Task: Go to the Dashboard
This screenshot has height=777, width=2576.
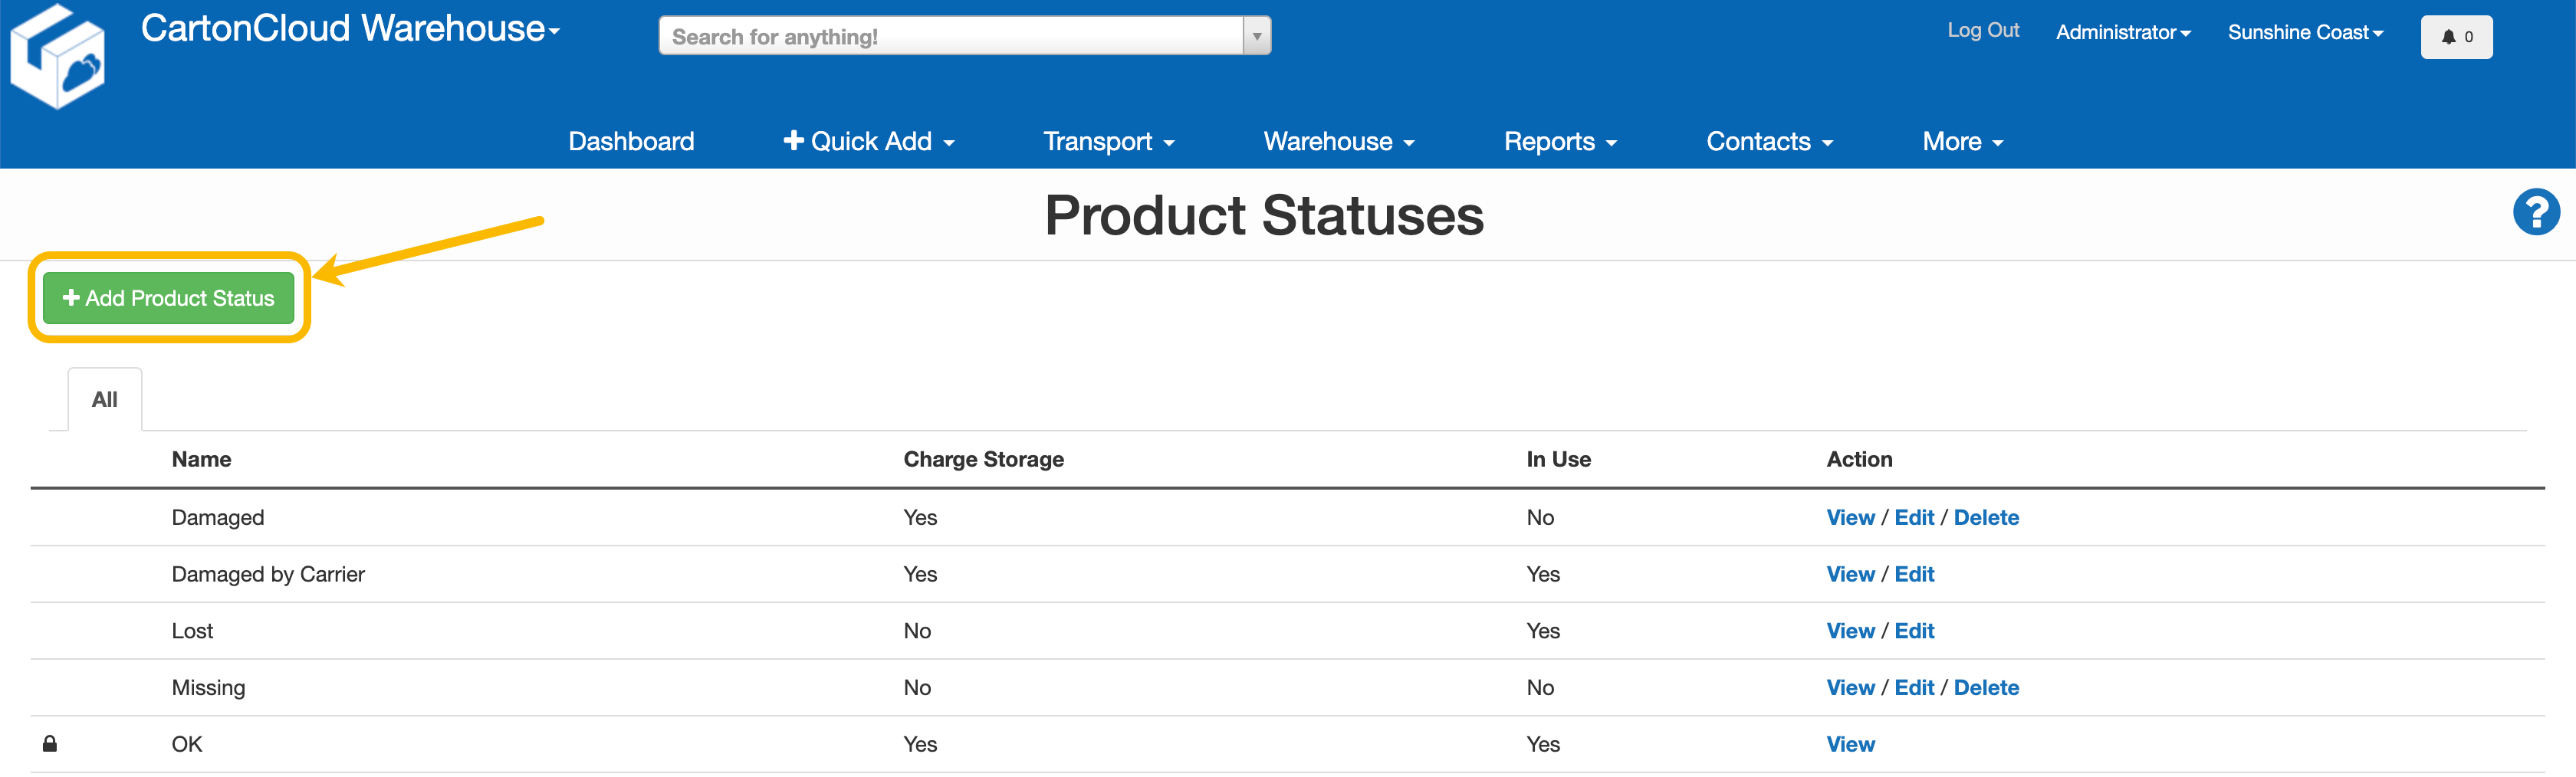Action: coord(631,141)
